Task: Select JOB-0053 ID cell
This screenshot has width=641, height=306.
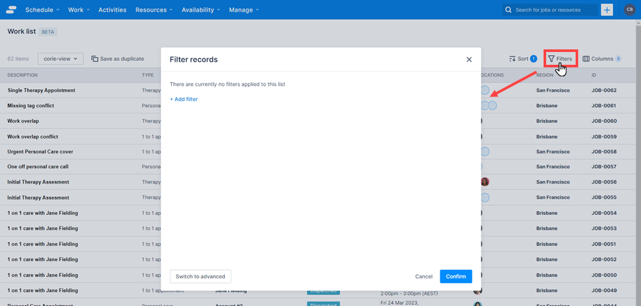Action: pos(604,228)
